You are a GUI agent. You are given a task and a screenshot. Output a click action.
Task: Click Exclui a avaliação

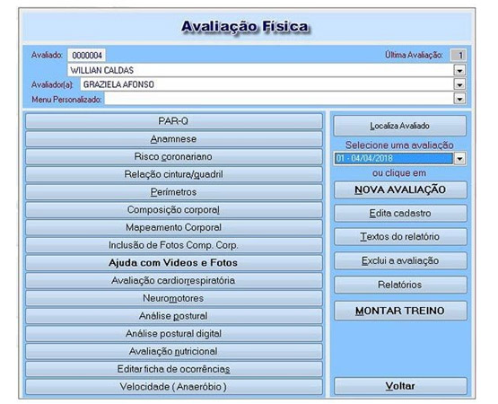coord(400,260)
